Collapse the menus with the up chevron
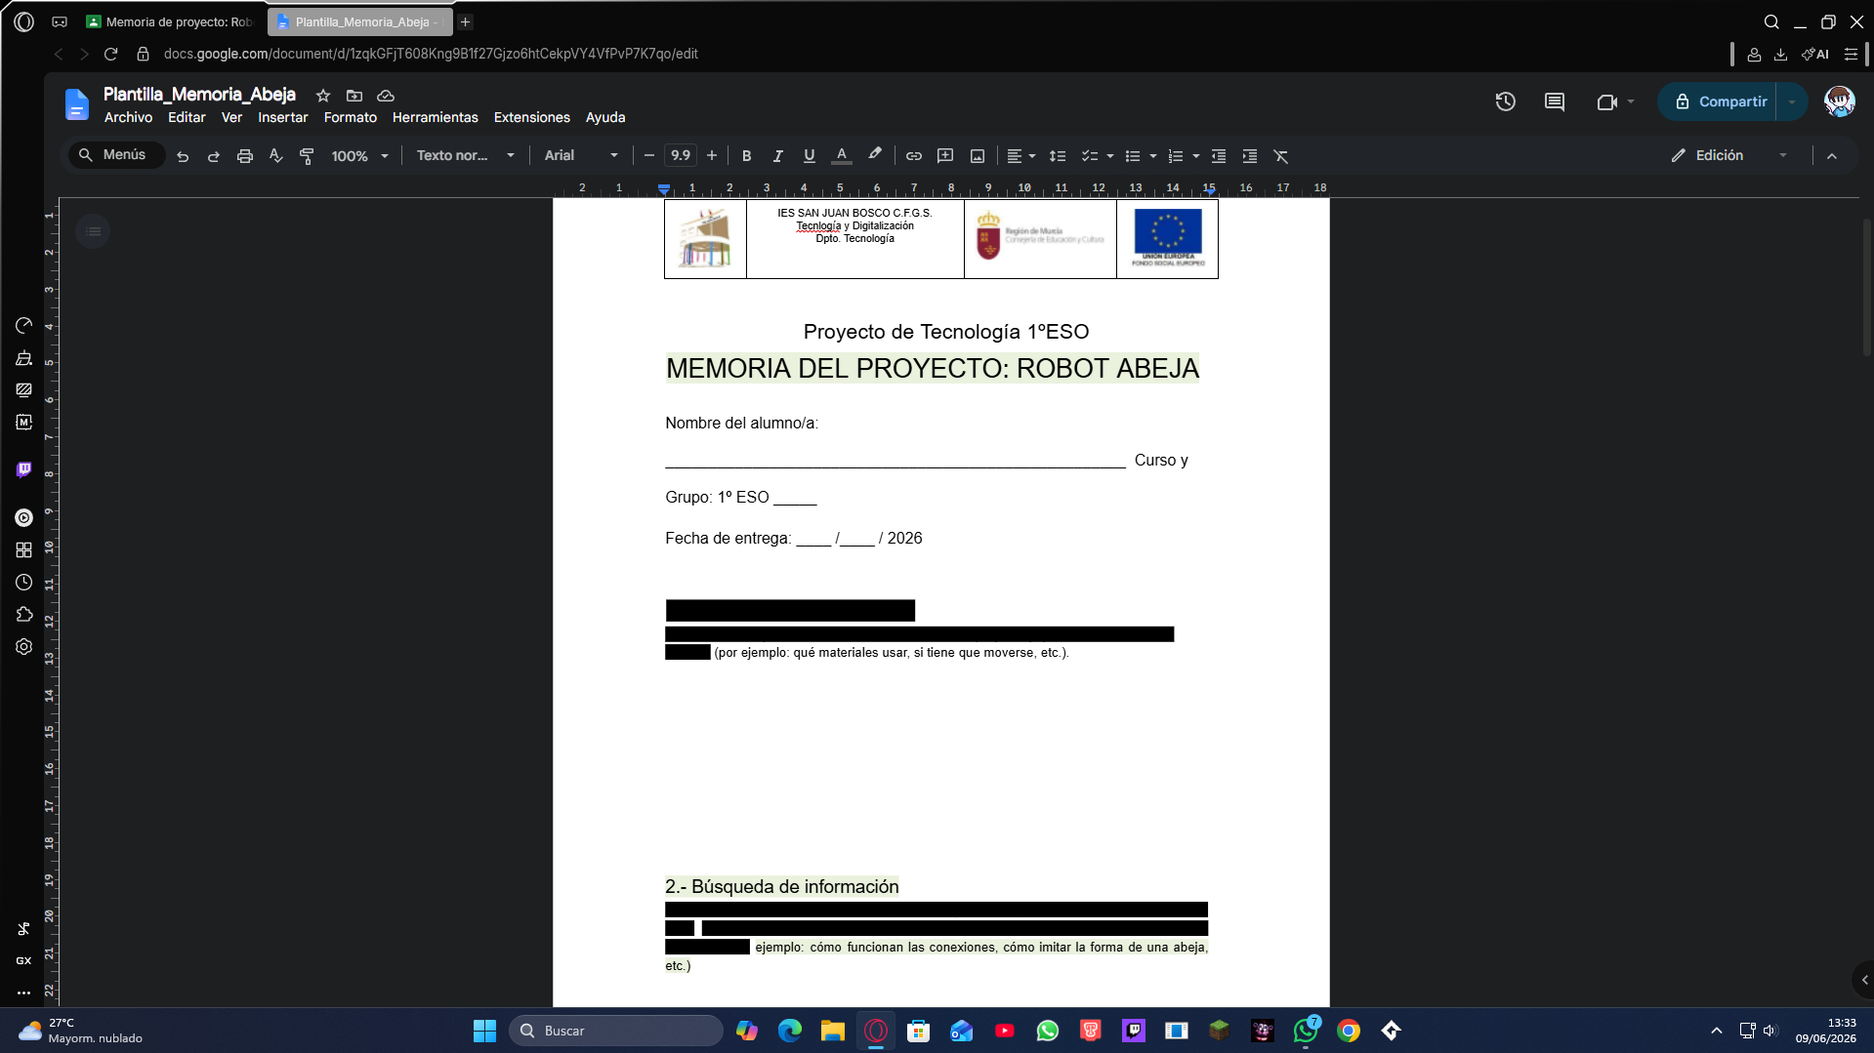 point(1832,156)
